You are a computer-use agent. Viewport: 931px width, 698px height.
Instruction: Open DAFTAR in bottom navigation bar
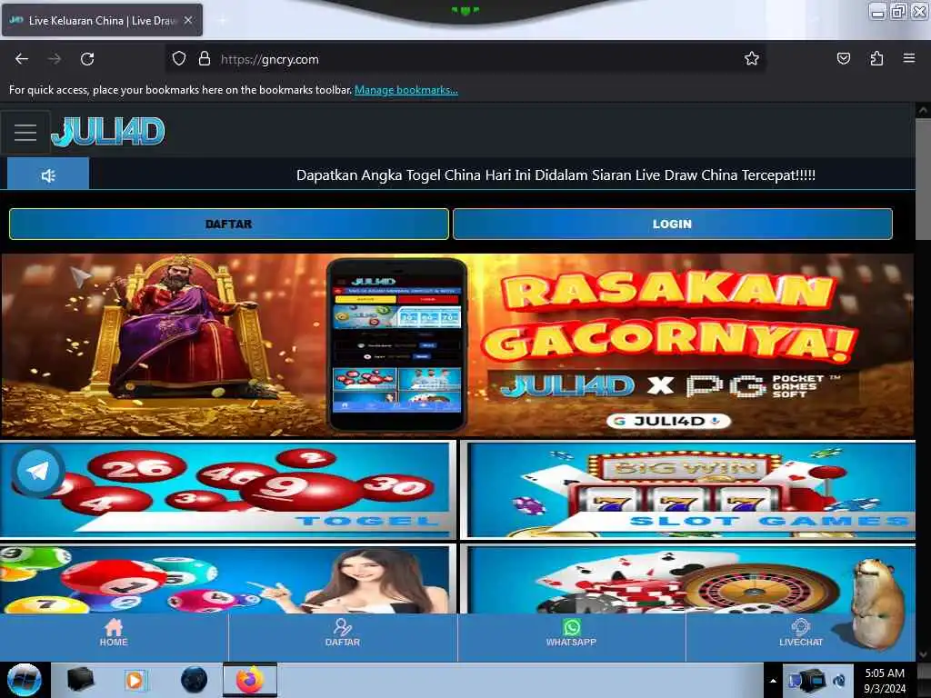343,633
